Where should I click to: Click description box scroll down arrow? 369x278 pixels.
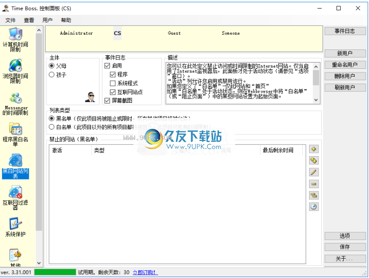coord(316,100)
